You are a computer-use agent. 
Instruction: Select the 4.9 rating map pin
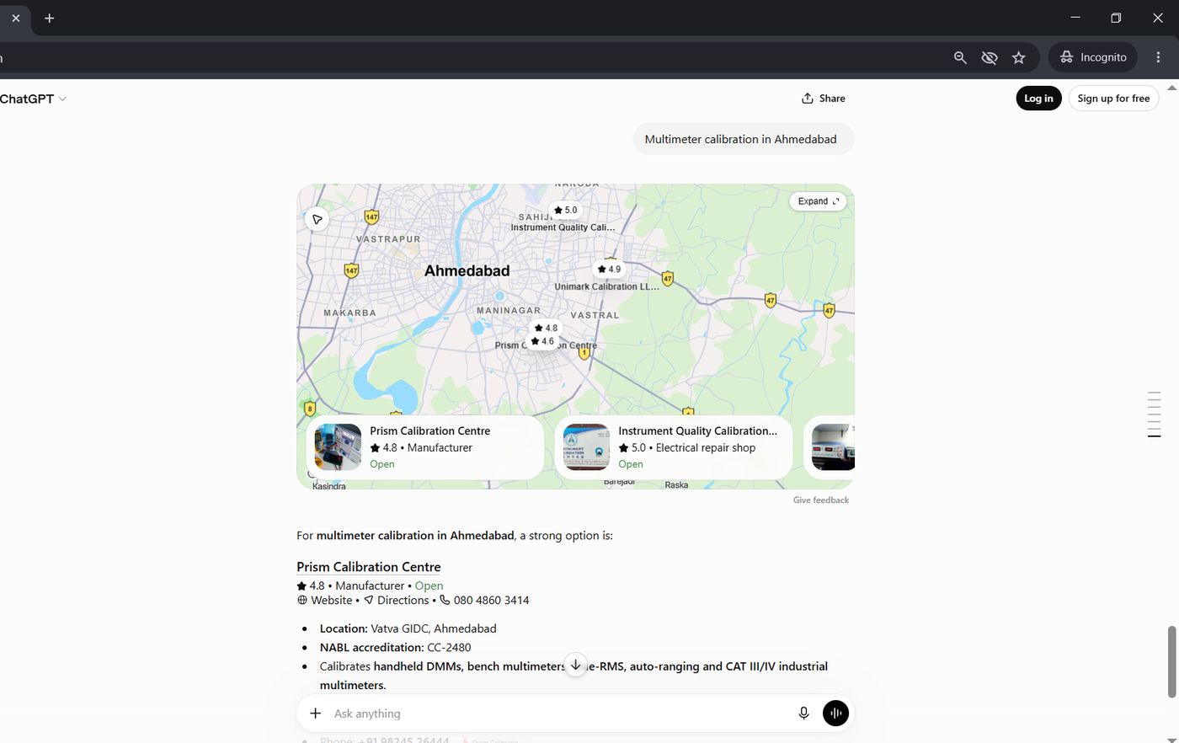click(609, 269)
